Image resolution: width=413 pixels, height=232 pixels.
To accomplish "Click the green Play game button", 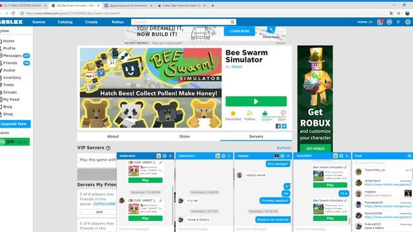I will click(x=256, y=101).
